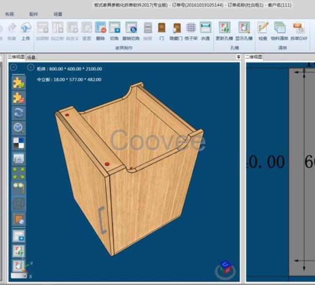
Task: Run the 检查 check tool
Action: click(x=263, y=28)
